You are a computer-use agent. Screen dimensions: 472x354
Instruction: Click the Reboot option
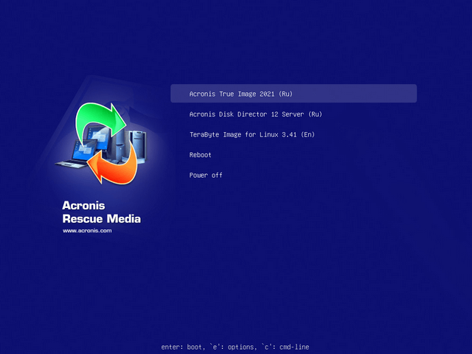[x=200, y=155]
